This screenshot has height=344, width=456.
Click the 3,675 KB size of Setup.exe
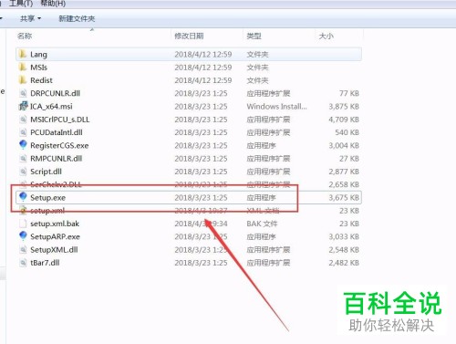[344, 198]
